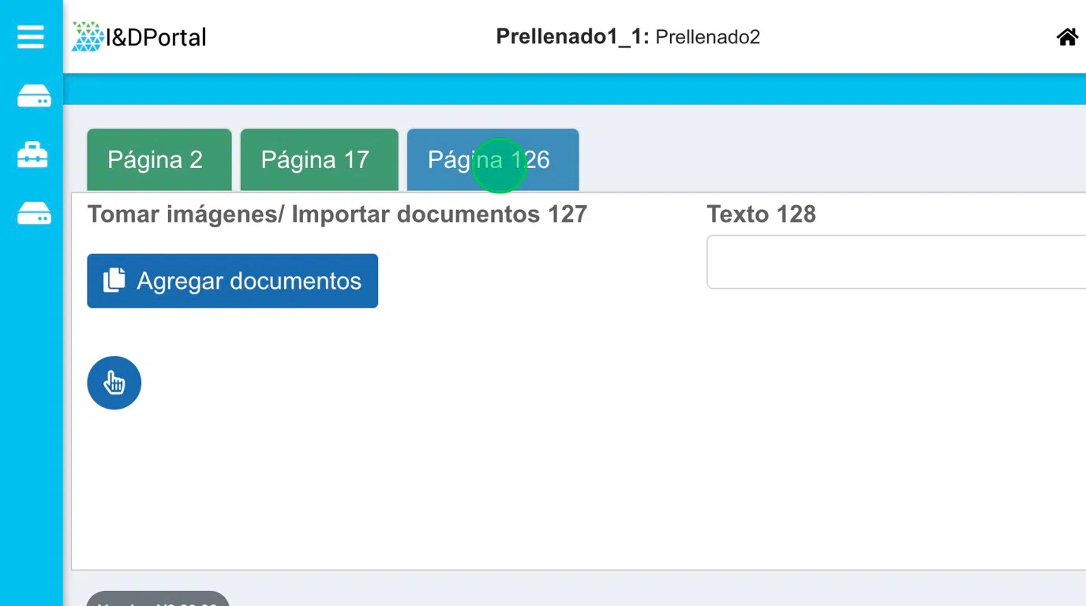Click the Tomar imágenes/Importar documentos 127 heading
Viewport: 1086px width, 606px height.
[337, 214]
